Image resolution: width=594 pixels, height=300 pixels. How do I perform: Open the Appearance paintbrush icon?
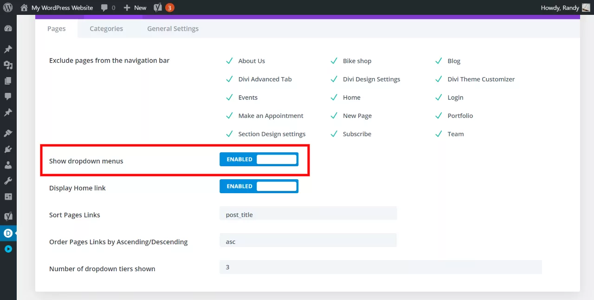coord(8,133)
